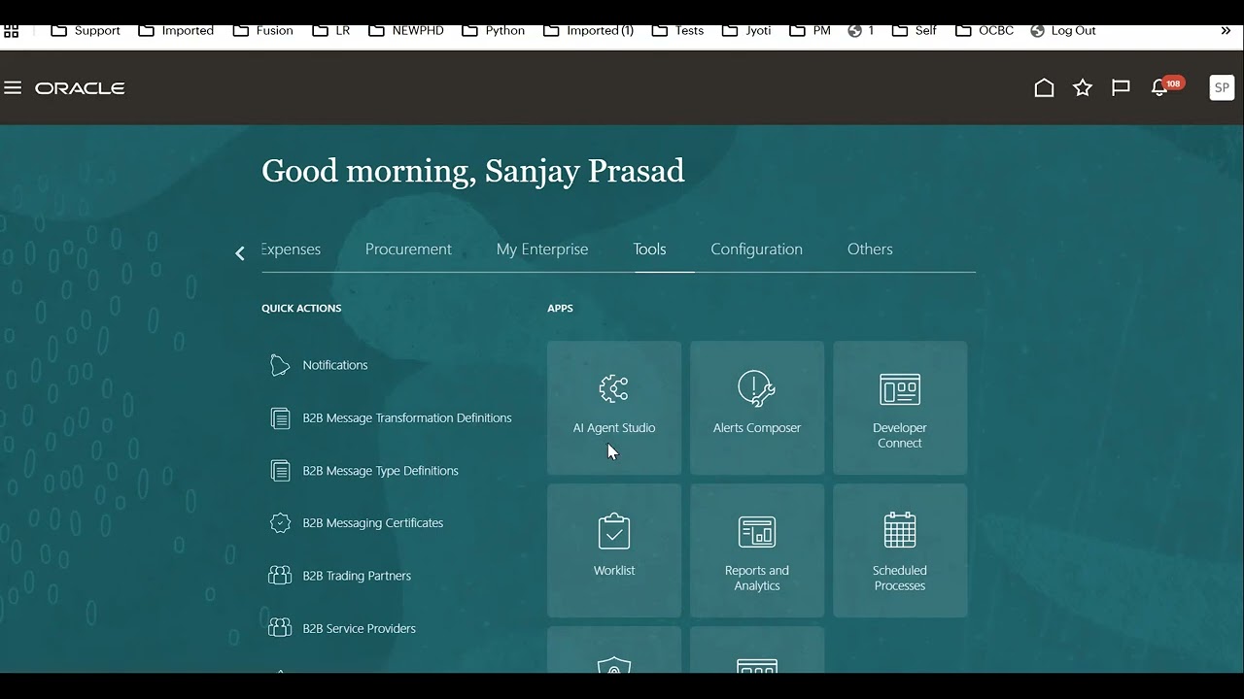Click B2B Messaging Certificates icon
Image resolution: width=1244 pixels, height=699 pixels.
(280, 523)
